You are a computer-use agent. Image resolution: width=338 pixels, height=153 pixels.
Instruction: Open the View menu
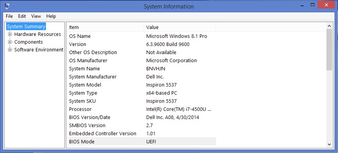pos(36,16)
